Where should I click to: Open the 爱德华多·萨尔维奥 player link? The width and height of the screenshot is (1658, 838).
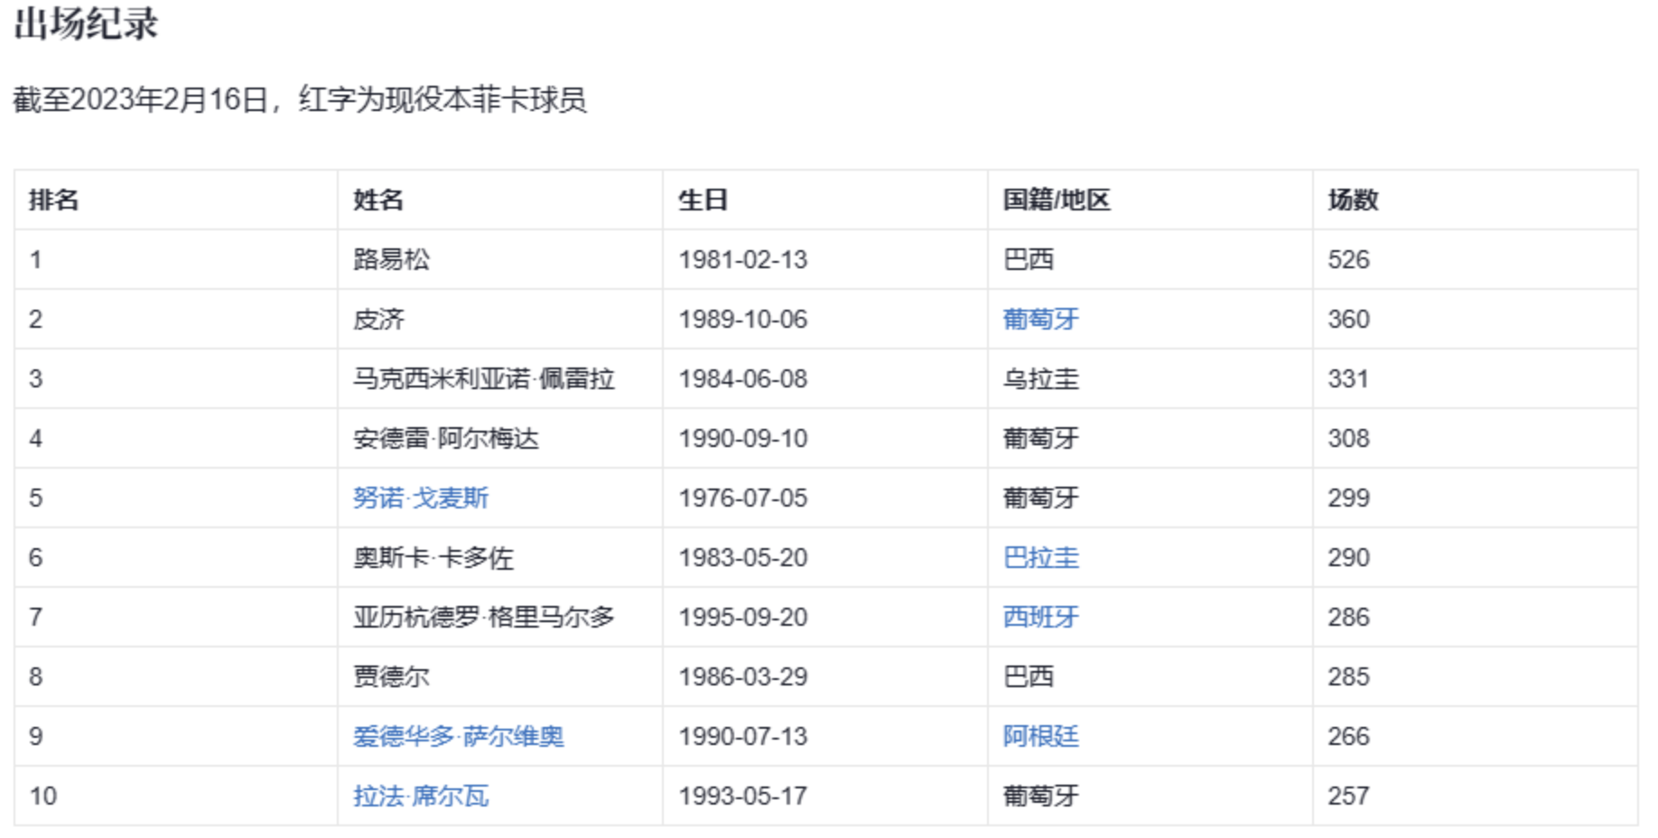(459, 736)
